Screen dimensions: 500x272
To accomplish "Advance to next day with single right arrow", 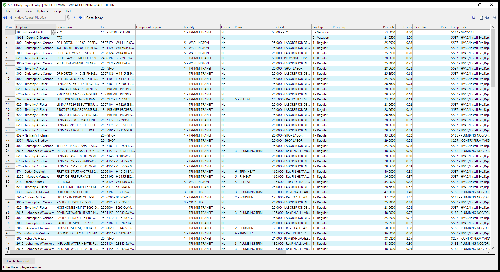I will click(74, 18).
